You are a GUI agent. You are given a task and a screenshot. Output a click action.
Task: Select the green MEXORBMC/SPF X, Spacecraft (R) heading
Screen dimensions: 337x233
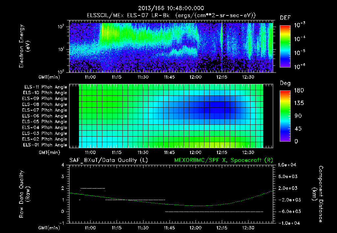pos(223,160)
